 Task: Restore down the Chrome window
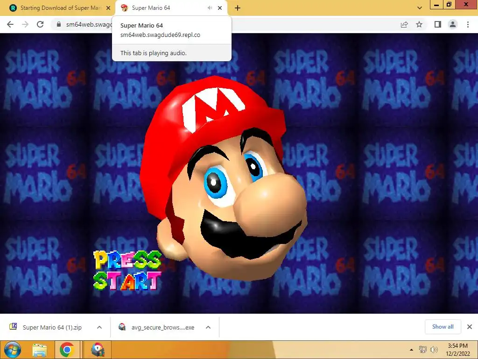[x=449, y=5]
